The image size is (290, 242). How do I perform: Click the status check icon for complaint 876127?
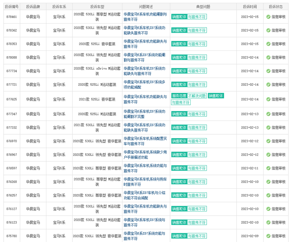tap(268, 209)
